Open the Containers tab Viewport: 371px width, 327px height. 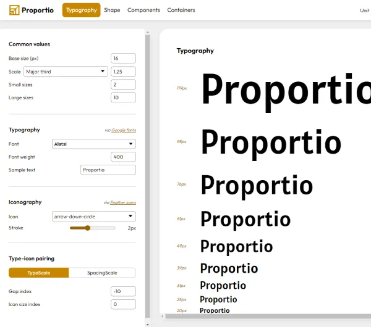(x=181, y=10)
